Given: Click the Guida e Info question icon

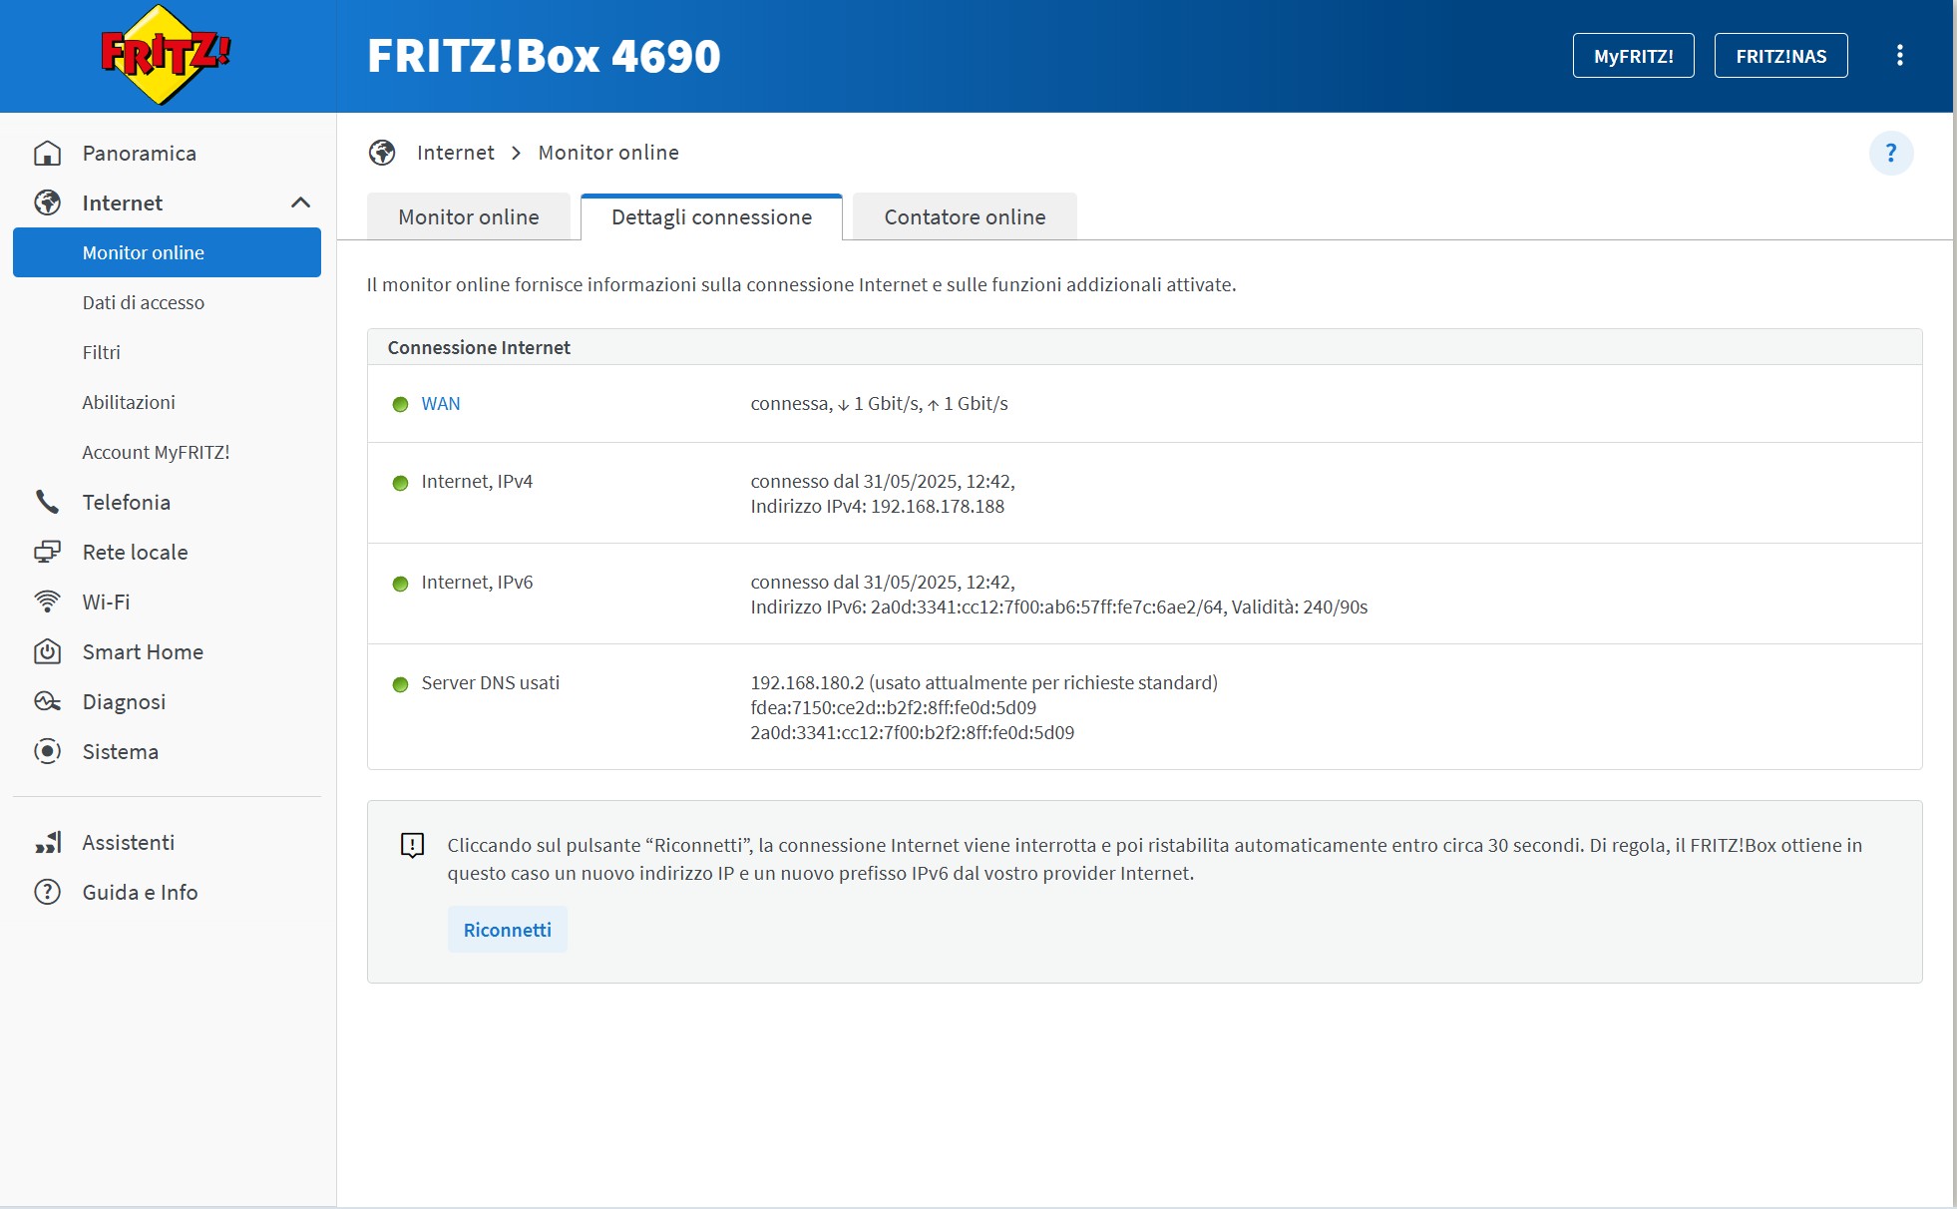Looking at the screenshot, I should point(47,892).
